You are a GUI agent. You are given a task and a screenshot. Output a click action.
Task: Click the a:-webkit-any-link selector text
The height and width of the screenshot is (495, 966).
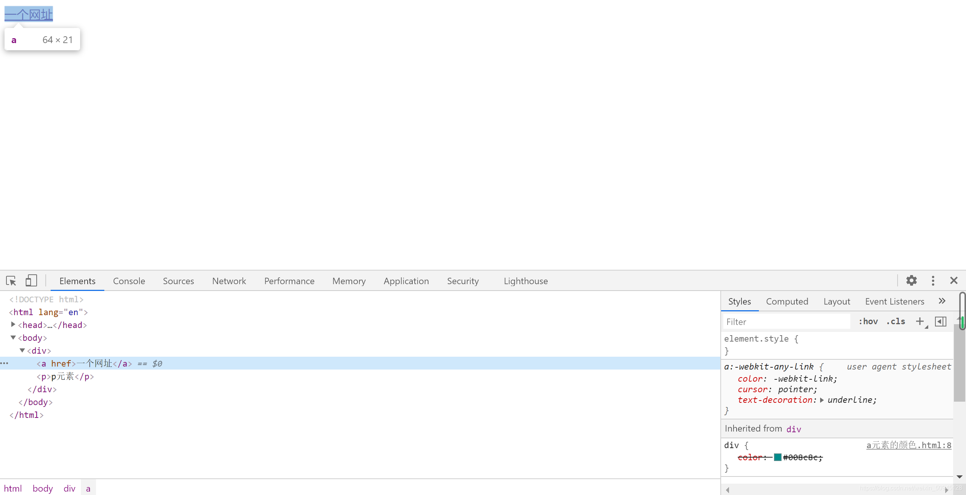click(x=769, y=367)
